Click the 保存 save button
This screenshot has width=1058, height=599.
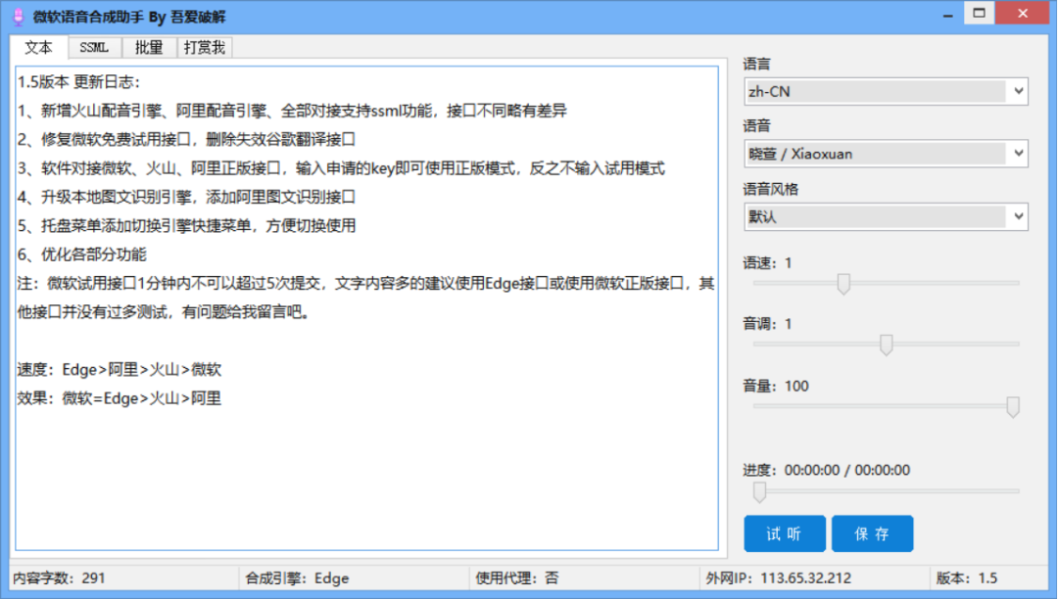tap(873, 533)
